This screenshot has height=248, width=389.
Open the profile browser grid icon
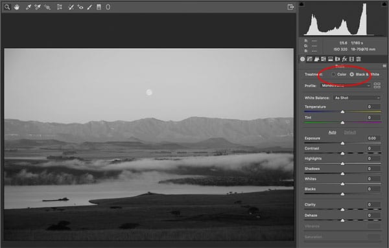(377, 85)
